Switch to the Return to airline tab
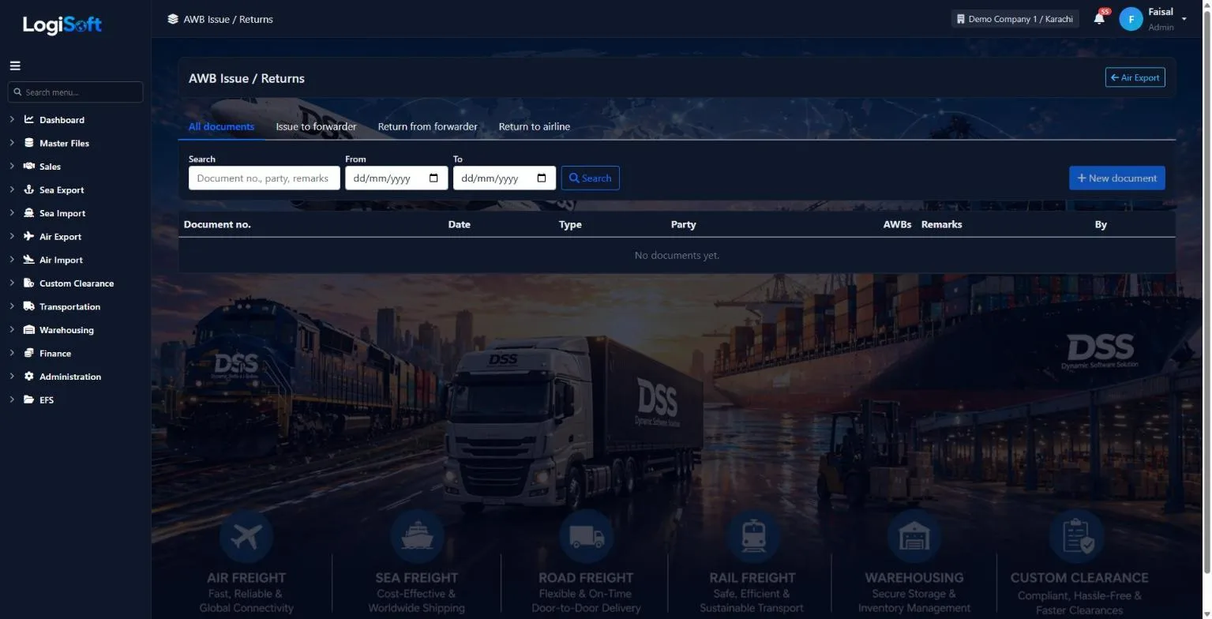Screen dimensions: 1212x619 (534, 126)
